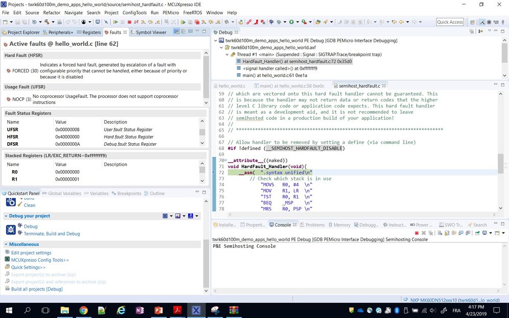Viewport: 509px width, 318px height.
Task: Click the hammer Build toolbar icon
Action: 46,22
